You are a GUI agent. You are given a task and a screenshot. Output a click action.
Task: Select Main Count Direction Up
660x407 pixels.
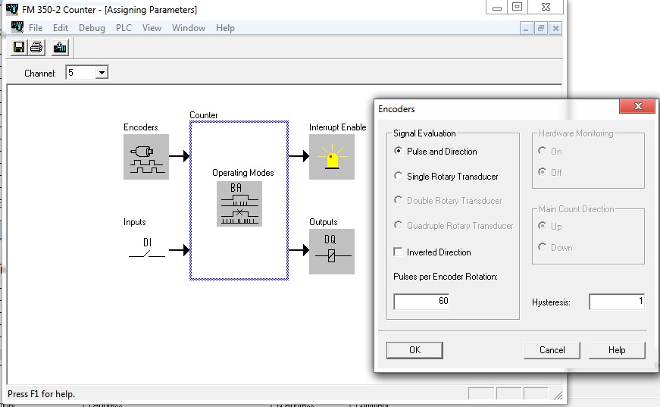542,226
